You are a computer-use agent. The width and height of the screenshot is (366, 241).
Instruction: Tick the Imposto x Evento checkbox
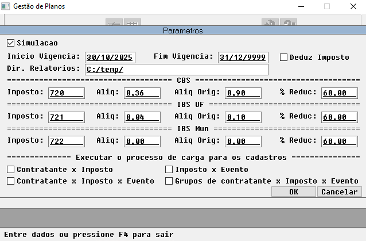169,170
